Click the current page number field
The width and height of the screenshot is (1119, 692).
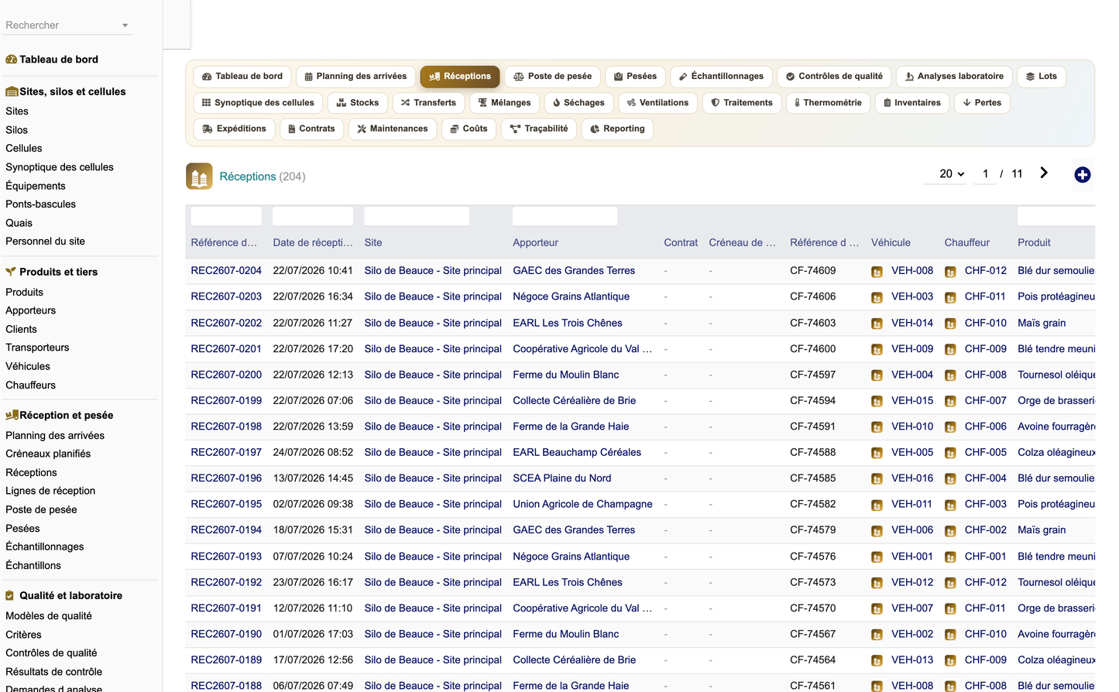coord(985,174)
